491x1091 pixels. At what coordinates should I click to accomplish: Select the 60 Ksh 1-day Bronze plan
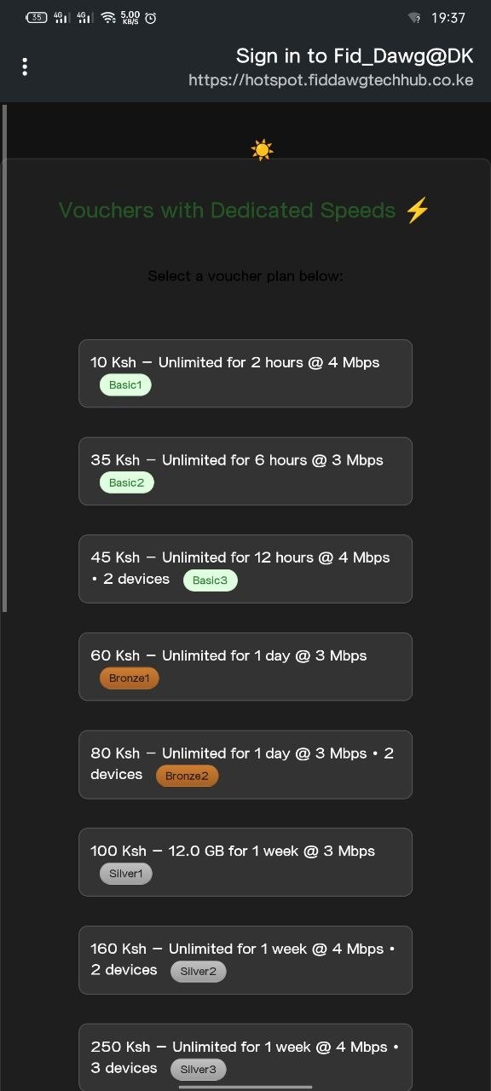(x=245, y=667)
